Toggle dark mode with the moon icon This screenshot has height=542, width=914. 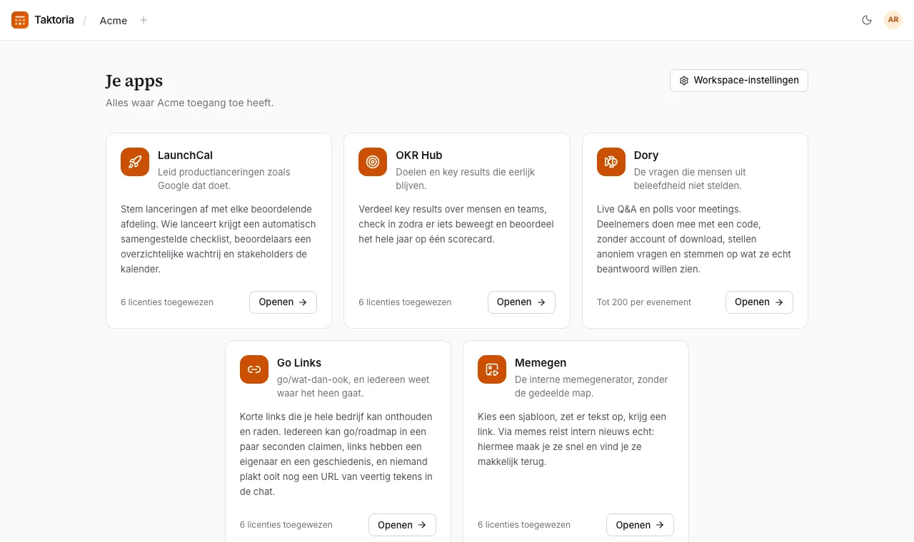867,20
